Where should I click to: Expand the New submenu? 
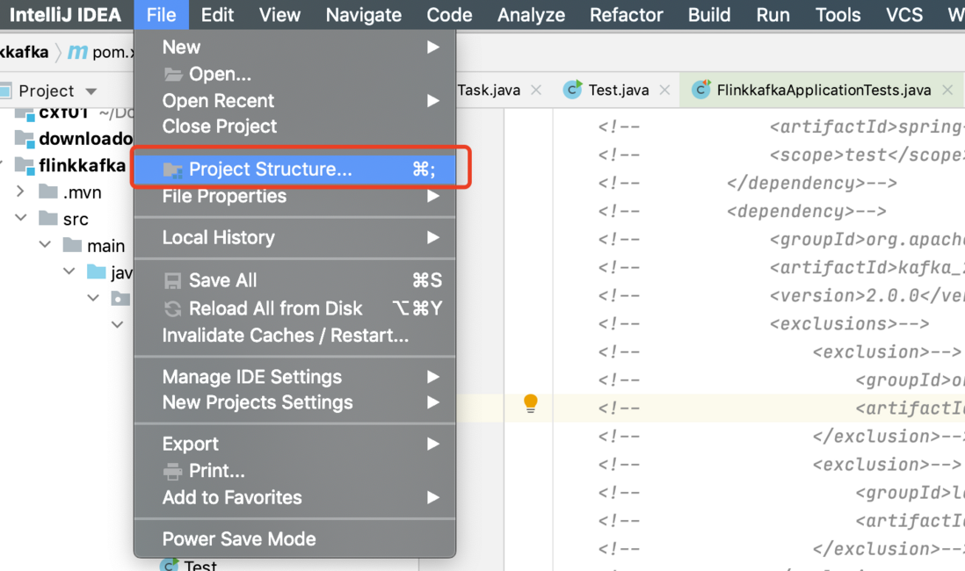[x=294, y=47]
